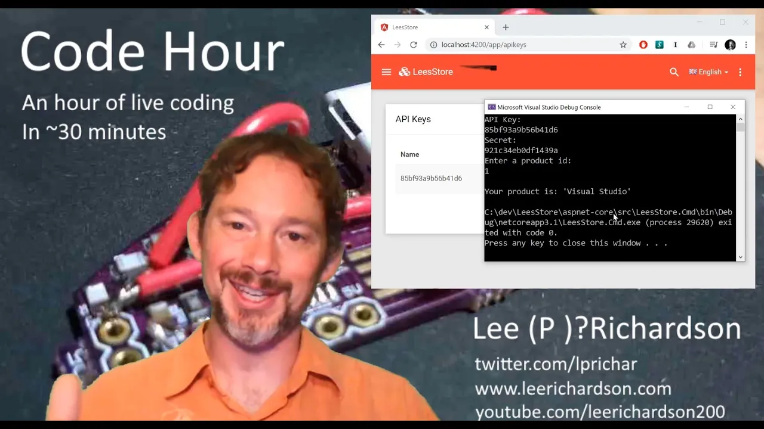Open the hamburger menu in LeesStore

(386, 72)
